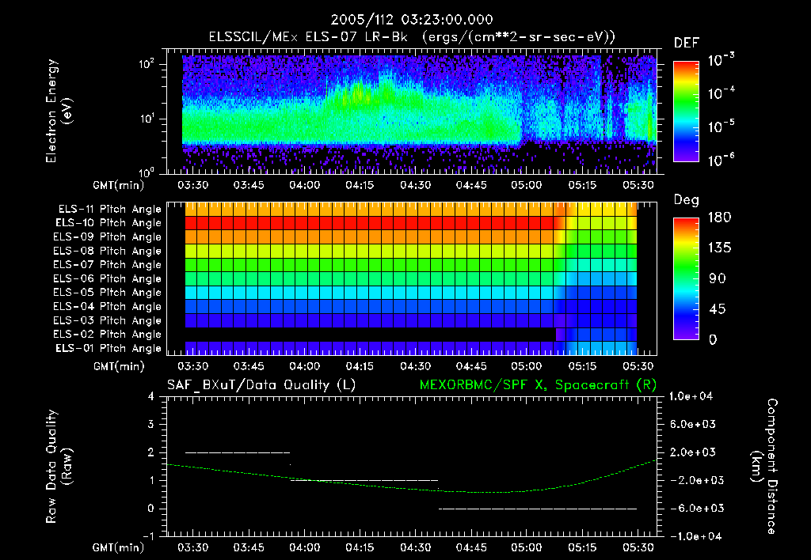Click the 0 value on the Deg scale
Image resolution: width=811 pixels, height=560 pixels.
pyautogui.click(x=714, y=339)
